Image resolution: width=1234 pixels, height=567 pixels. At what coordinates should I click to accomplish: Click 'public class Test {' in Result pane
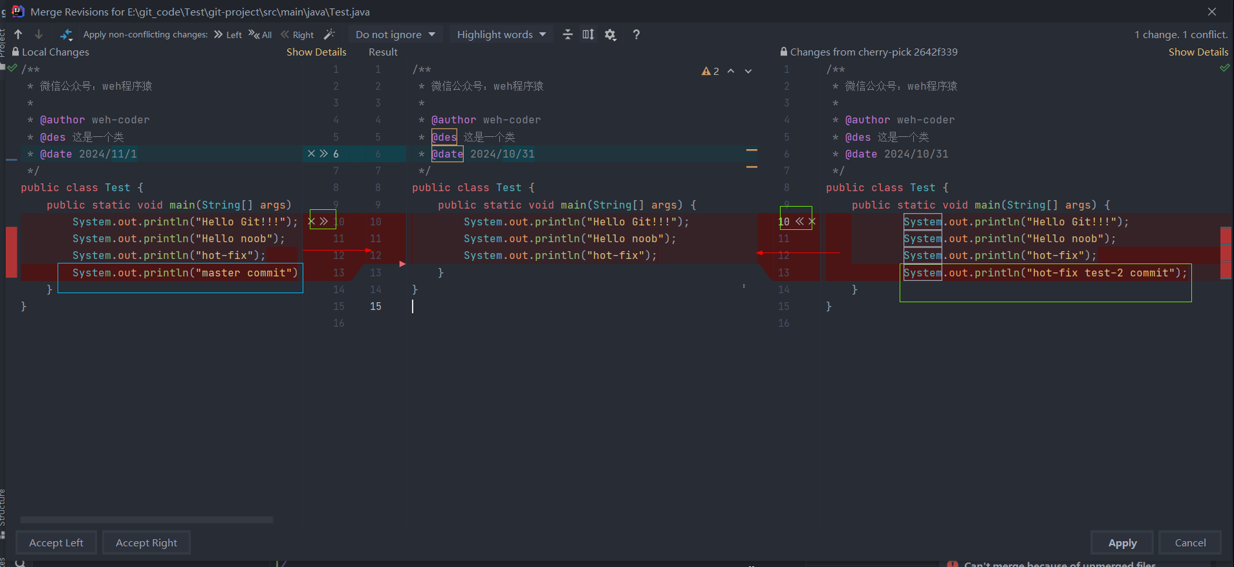473,187
